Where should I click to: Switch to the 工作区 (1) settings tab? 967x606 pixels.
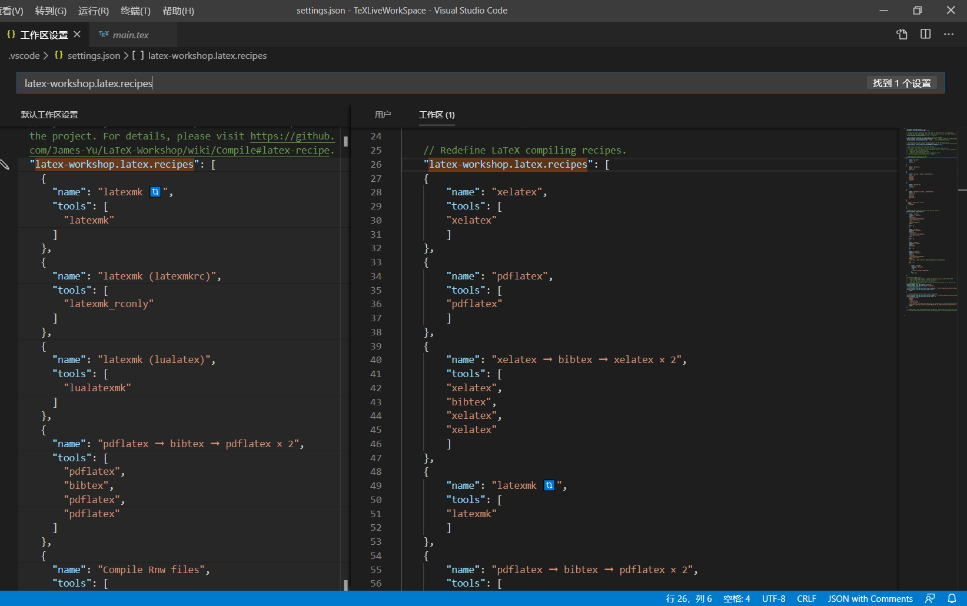436,115
